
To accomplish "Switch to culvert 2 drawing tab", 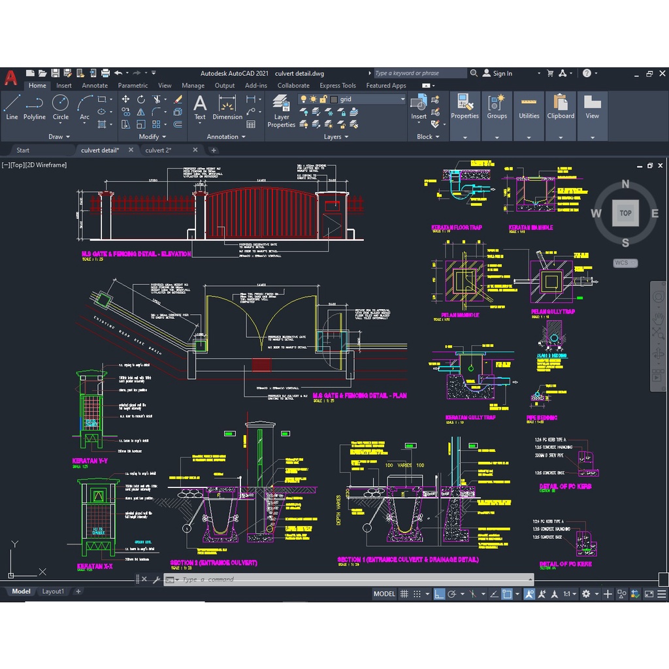I will [159, 150].
